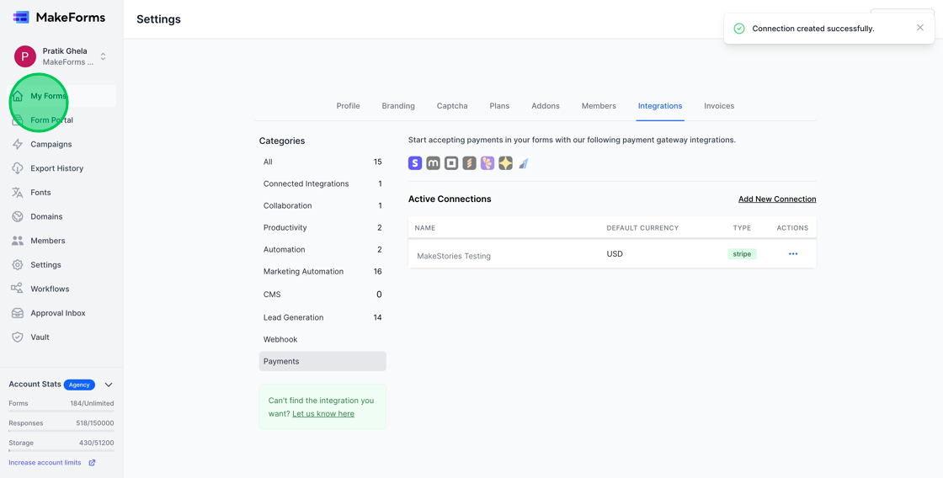The height and width of the screenshot is (478, 943).
Task: Expand the Pratik Gh account switcher
Action: coord(103,56)
